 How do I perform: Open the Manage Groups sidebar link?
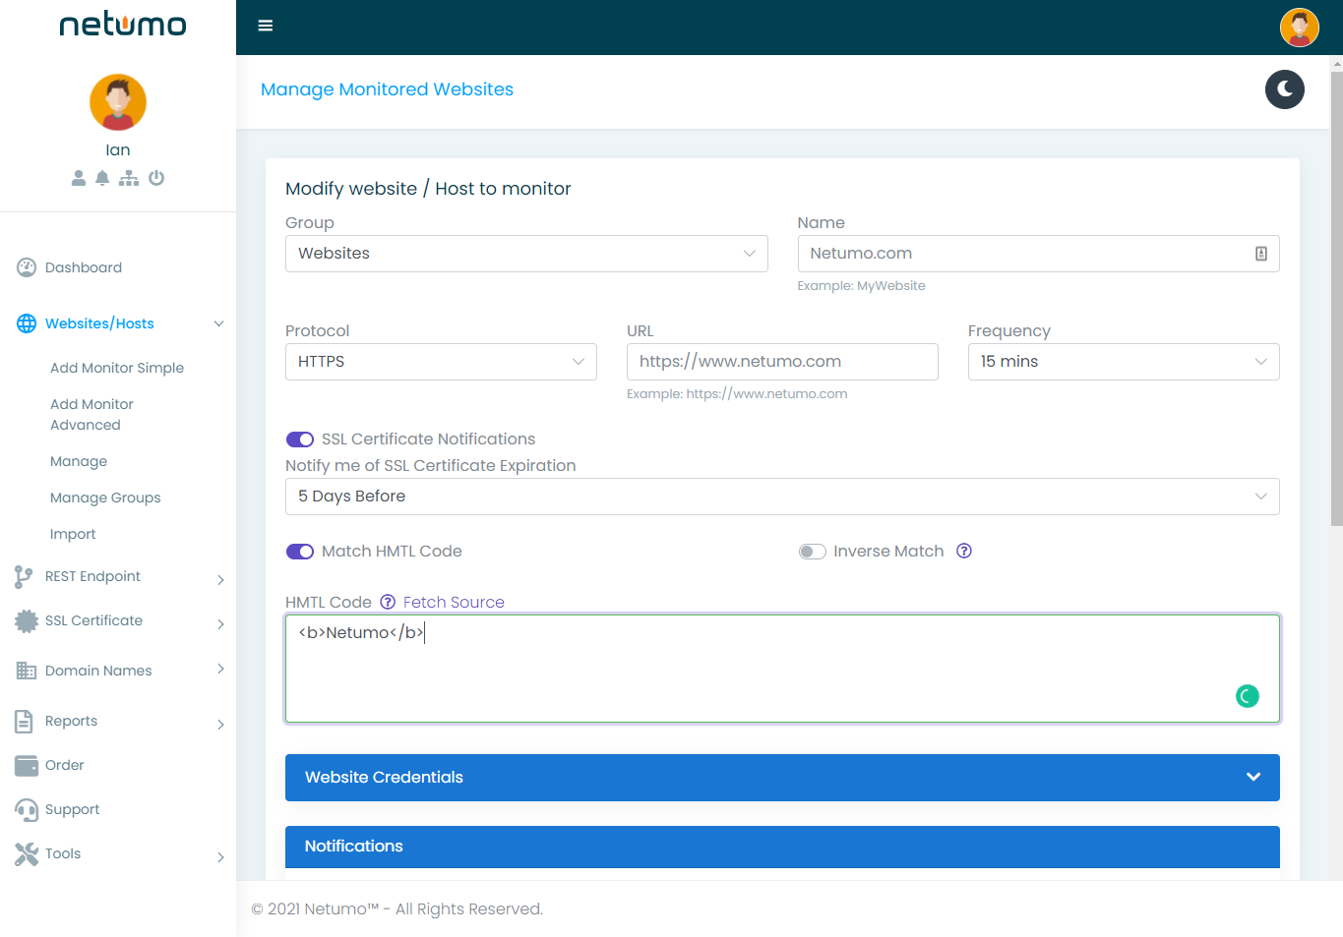[x=105, y=498]
